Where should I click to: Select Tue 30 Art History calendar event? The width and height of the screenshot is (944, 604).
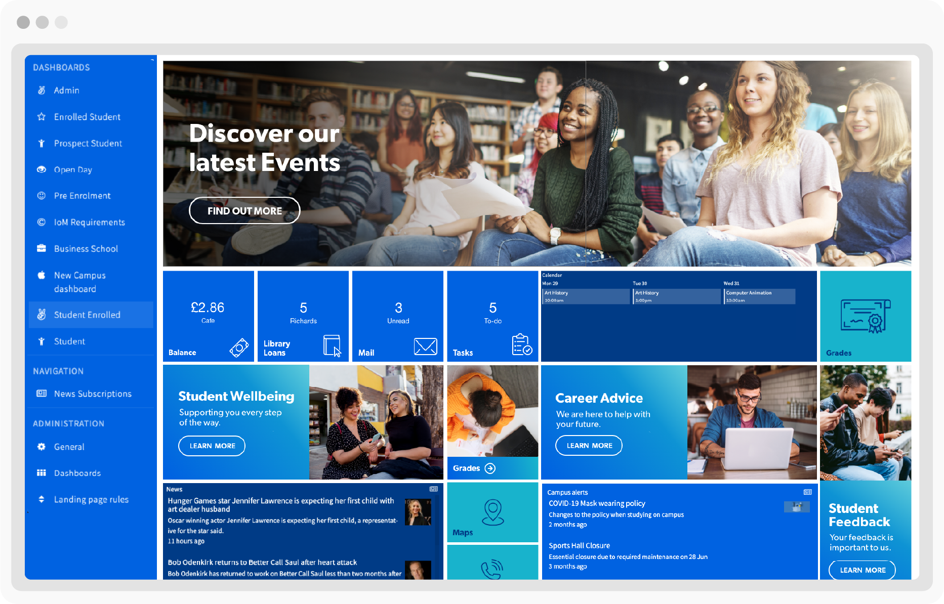(x=677, y=296)
